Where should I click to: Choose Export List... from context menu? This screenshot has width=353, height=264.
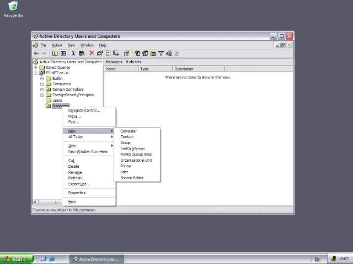tap(89, 184)
